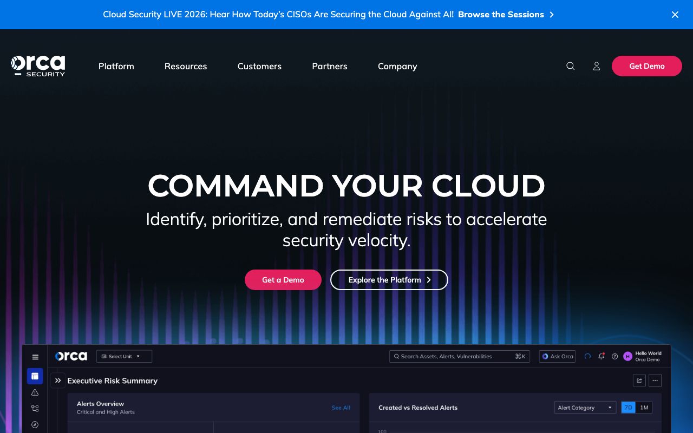Select the 7D time range toggle
The width and height of the screenshot is (693, 433).
(628, 408)
